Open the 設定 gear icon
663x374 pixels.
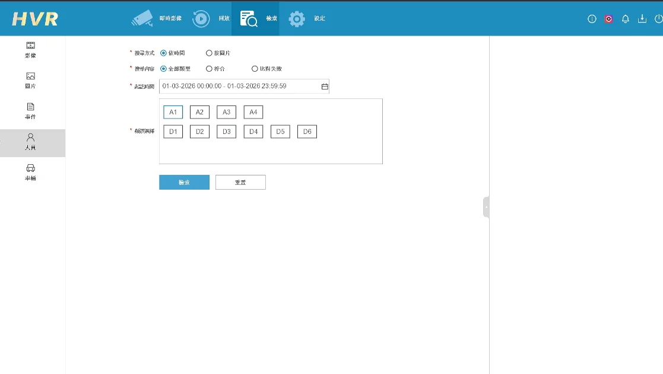(297, 18)
